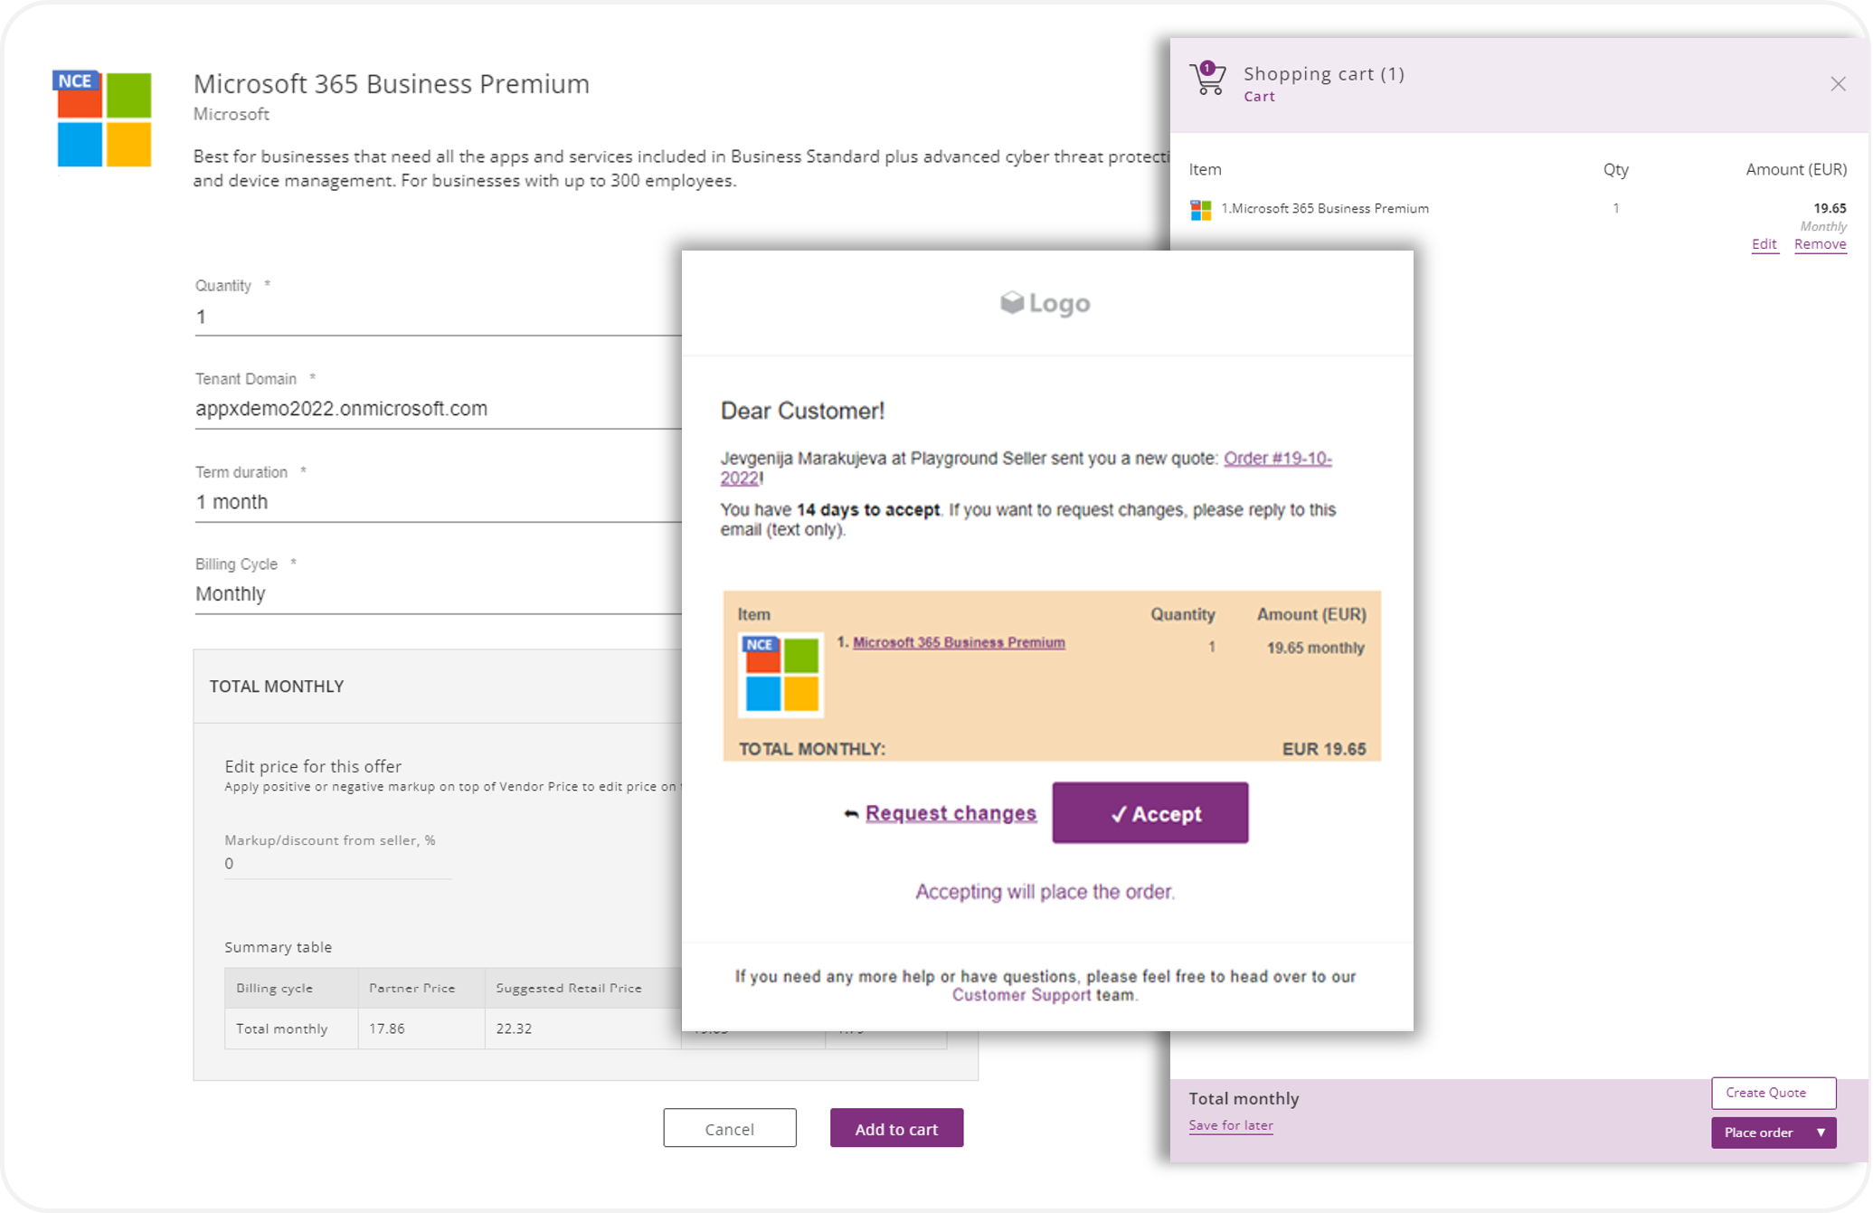The image size is (1873, 1213).
Task: Click the Create Quote button
Action: [1773, 1093]
